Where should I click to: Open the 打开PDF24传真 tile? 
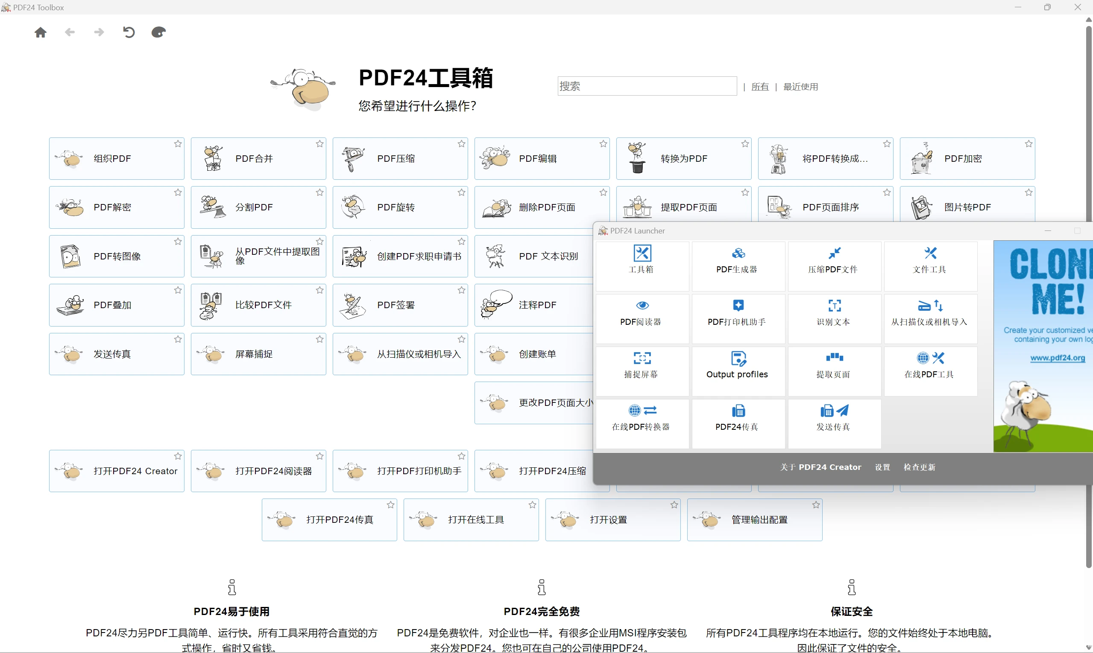point(329,520)
